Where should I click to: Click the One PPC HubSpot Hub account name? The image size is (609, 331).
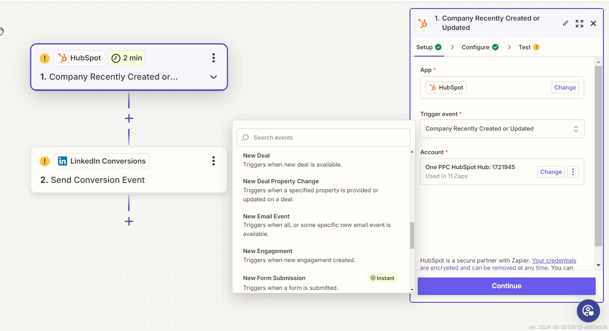click(x=470, y=167)
